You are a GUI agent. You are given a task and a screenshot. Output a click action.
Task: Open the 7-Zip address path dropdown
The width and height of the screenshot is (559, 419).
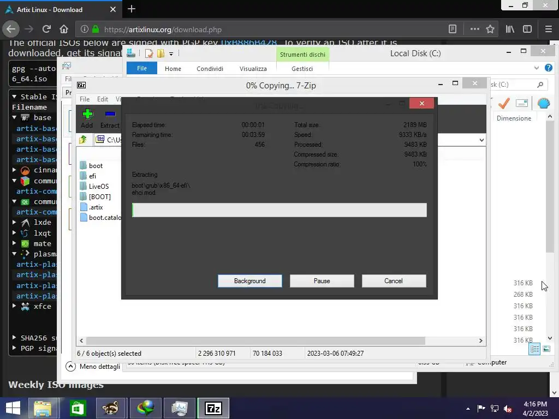(481, 140)
